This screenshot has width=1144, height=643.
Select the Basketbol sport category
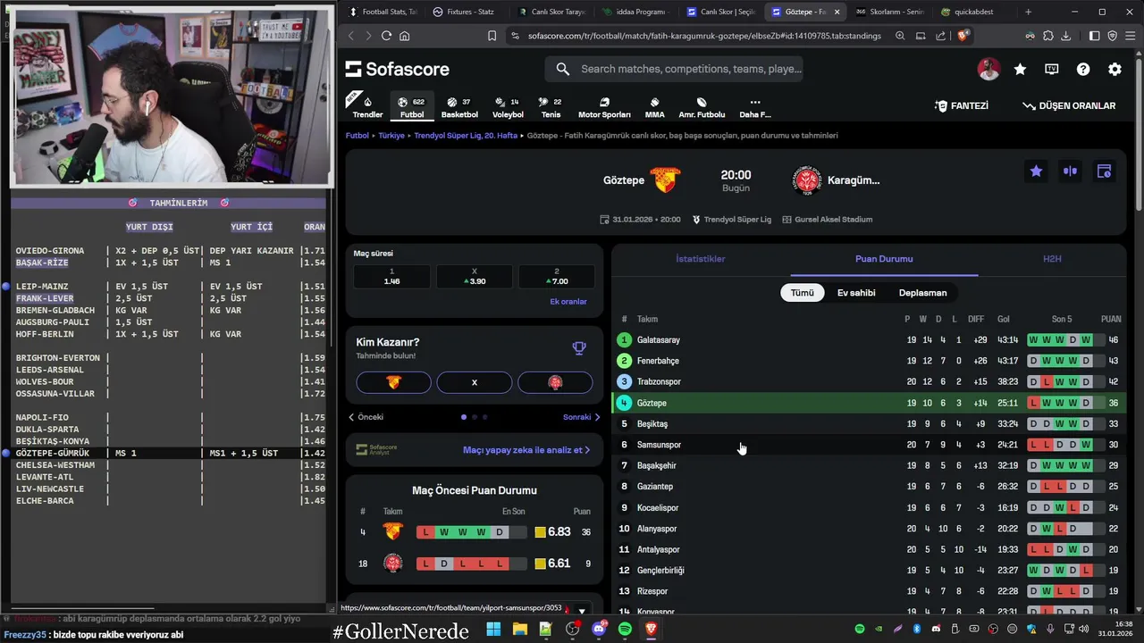459,107
